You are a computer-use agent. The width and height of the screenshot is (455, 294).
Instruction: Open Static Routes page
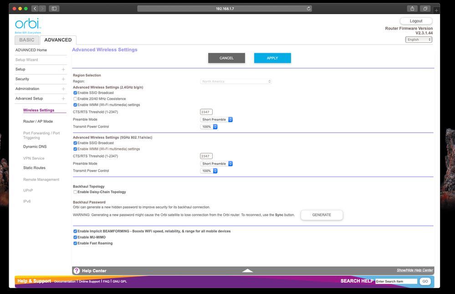34,168
